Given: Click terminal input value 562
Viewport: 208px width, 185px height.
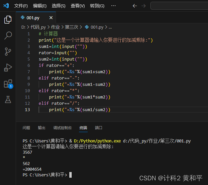Looking at the screenshot, I should (26, 164).
